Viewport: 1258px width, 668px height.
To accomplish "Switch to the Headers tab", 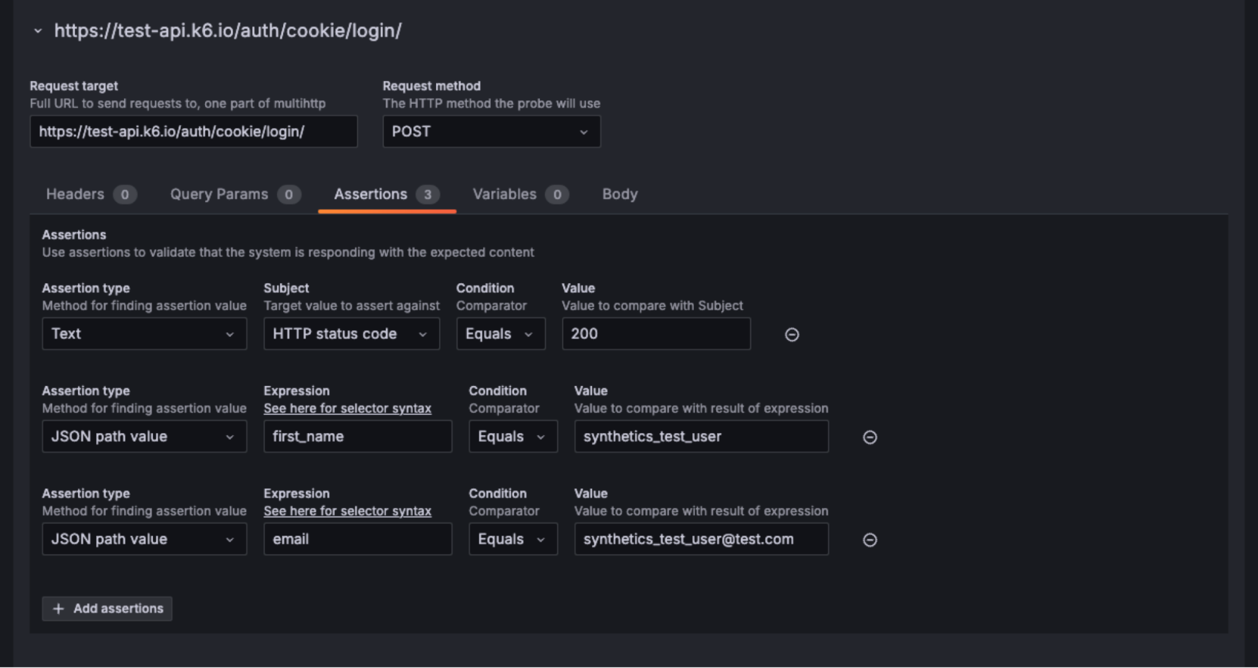I will coord(75,194).
